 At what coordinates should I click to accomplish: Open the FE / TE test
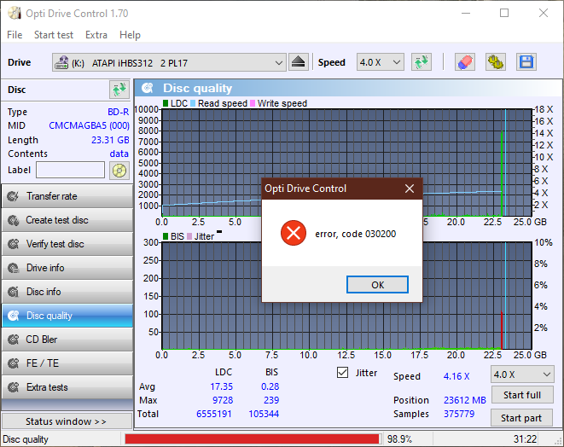tap(67, 363)
